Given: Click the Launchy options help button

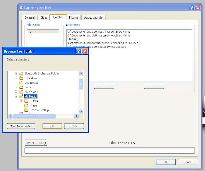Looking at the screenshot, I should pos(191,8).
